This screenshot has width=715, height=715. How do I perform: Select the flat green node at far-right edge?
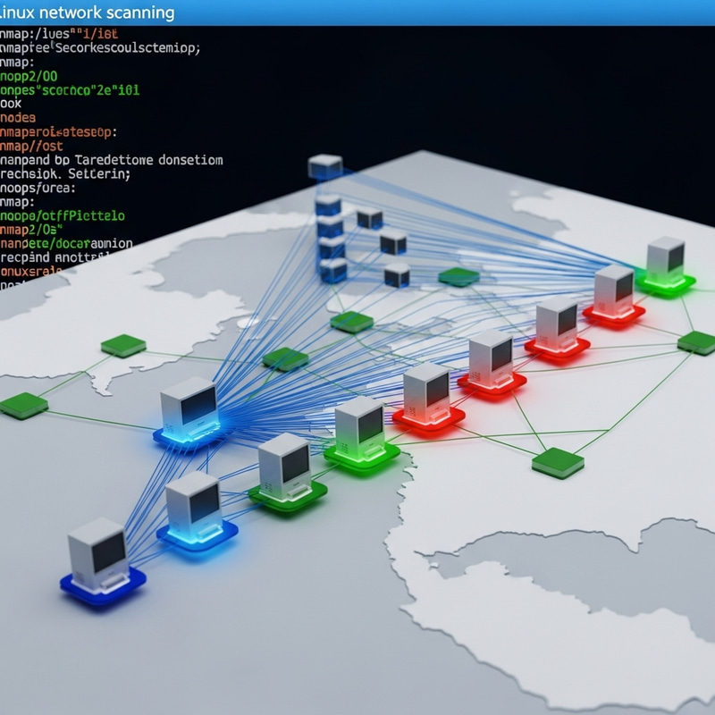click(x=696, y=341)
